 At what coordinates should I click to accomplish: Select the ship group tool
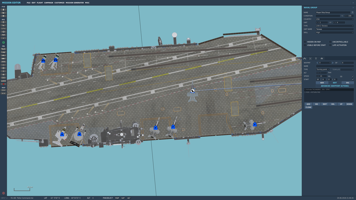[x=4, y=56]
